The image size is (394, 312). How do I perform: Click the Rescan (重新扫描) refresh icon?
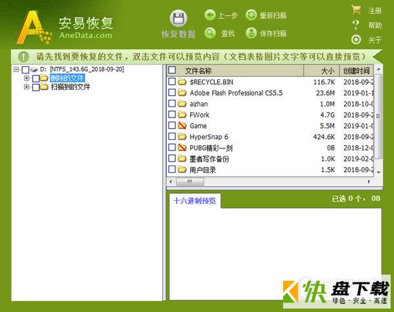click(x=251, y=15)
